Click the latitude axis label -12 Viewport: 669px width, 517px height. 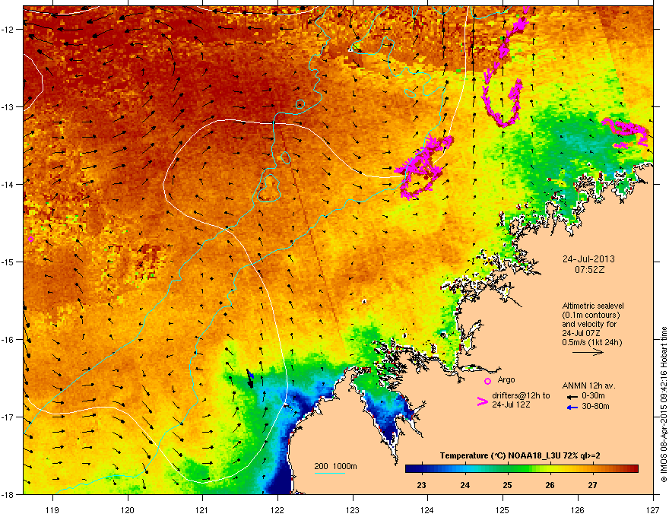point(8,30)
